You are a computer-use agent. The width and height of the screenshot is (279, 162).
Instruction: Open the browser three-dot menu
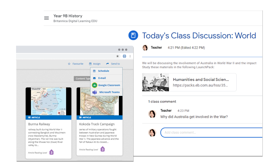[x=130, y=56]
